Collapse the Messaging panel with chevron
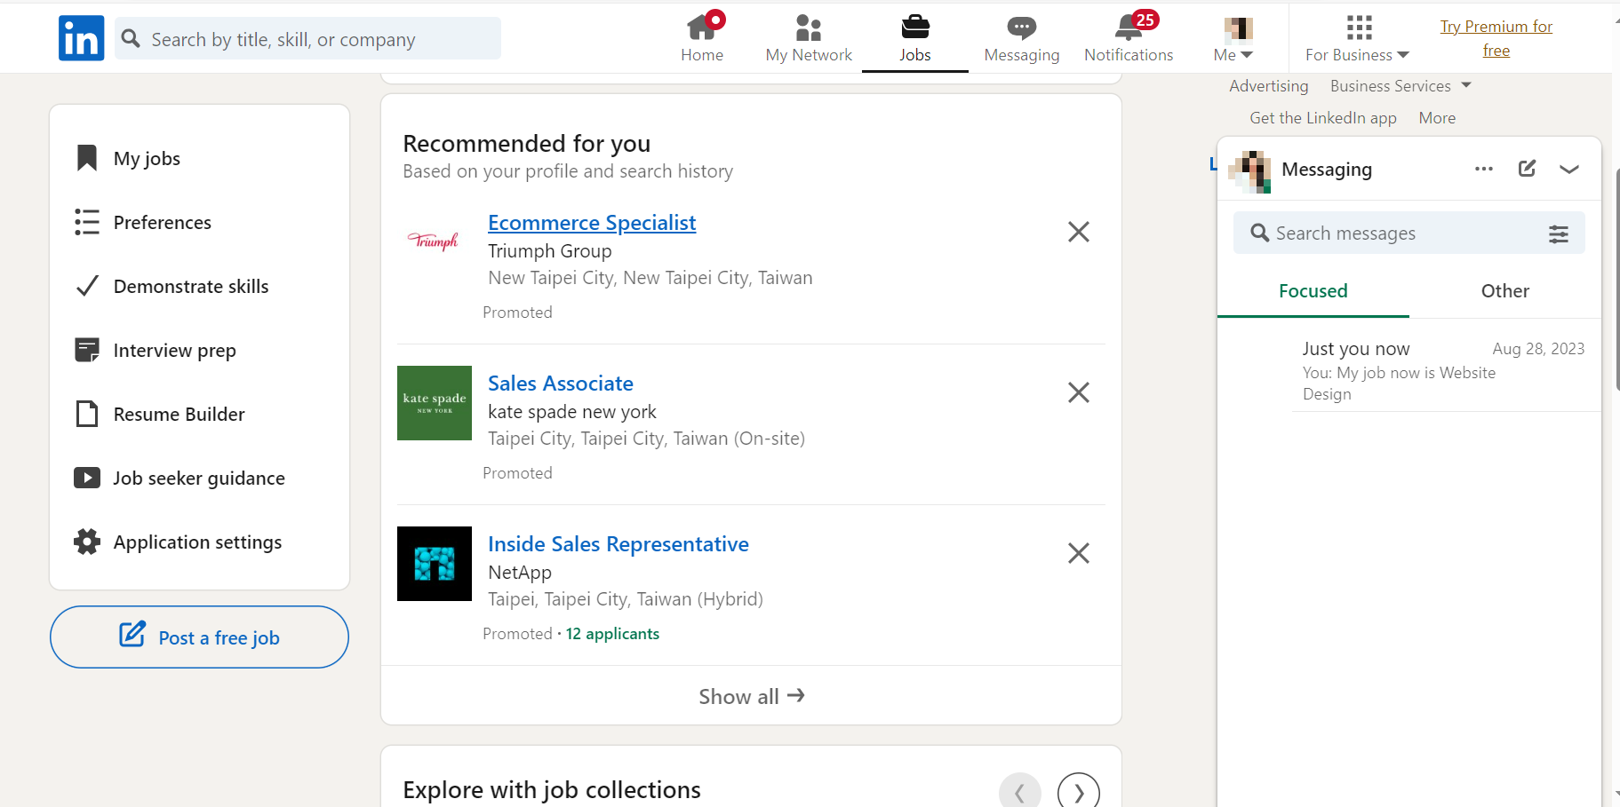1620x807 pixels. pyautogui.click(x=1568, y=169)
